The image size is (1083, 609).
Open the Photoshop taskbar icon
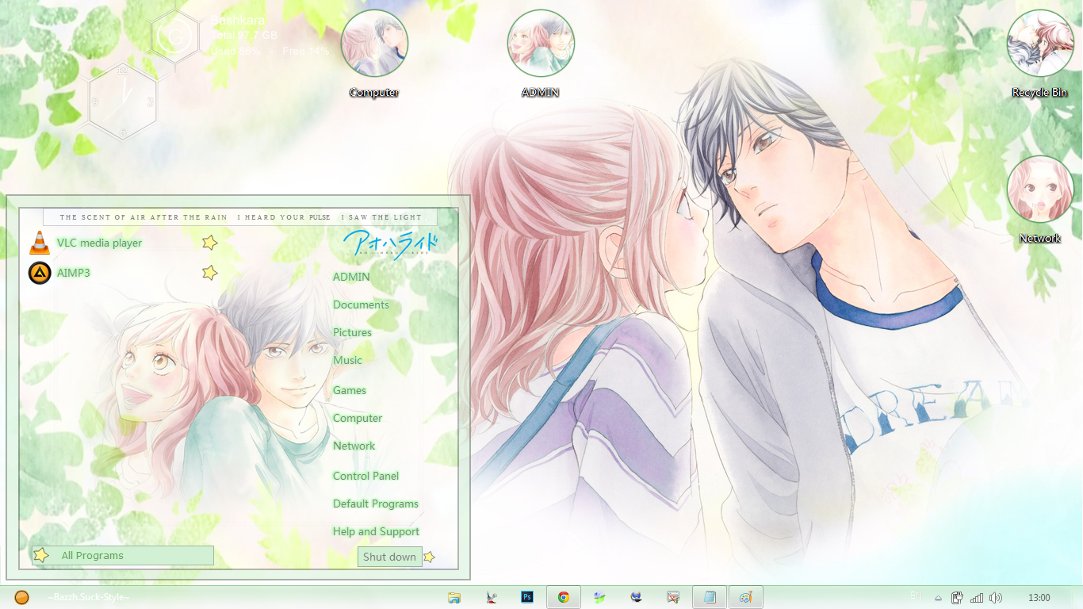pos(526,597)
